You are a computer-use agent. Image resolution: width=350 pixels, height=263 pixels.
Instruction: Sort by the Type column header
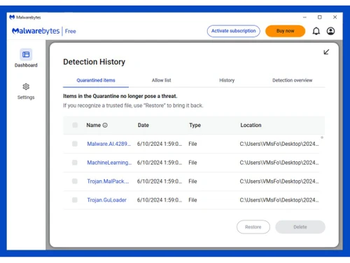click(195, 125)
